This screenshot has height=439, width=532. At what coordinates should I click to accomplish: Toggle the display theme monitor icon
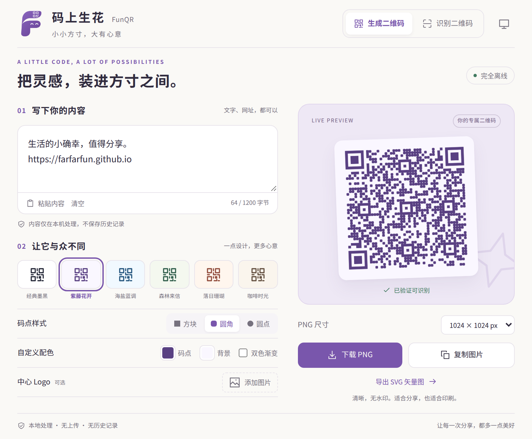[504, 24]
